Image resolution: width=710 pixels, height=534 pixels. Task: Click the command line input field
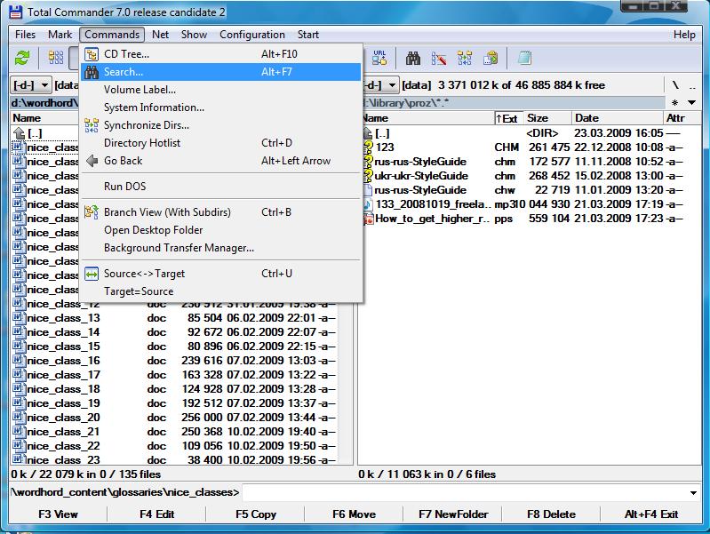point(465,492)
